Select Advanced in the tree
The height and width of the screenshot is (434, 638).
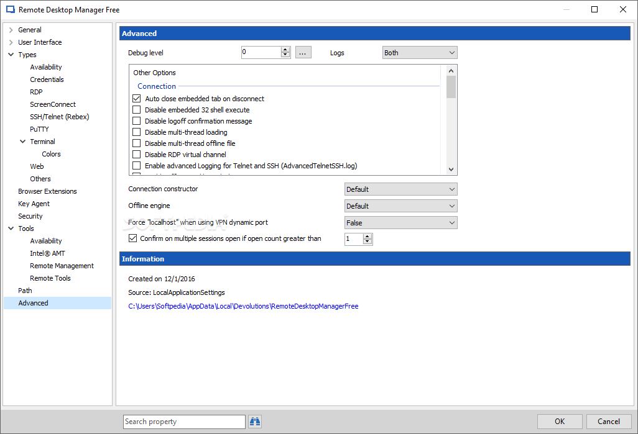click(x=34, y=303)
